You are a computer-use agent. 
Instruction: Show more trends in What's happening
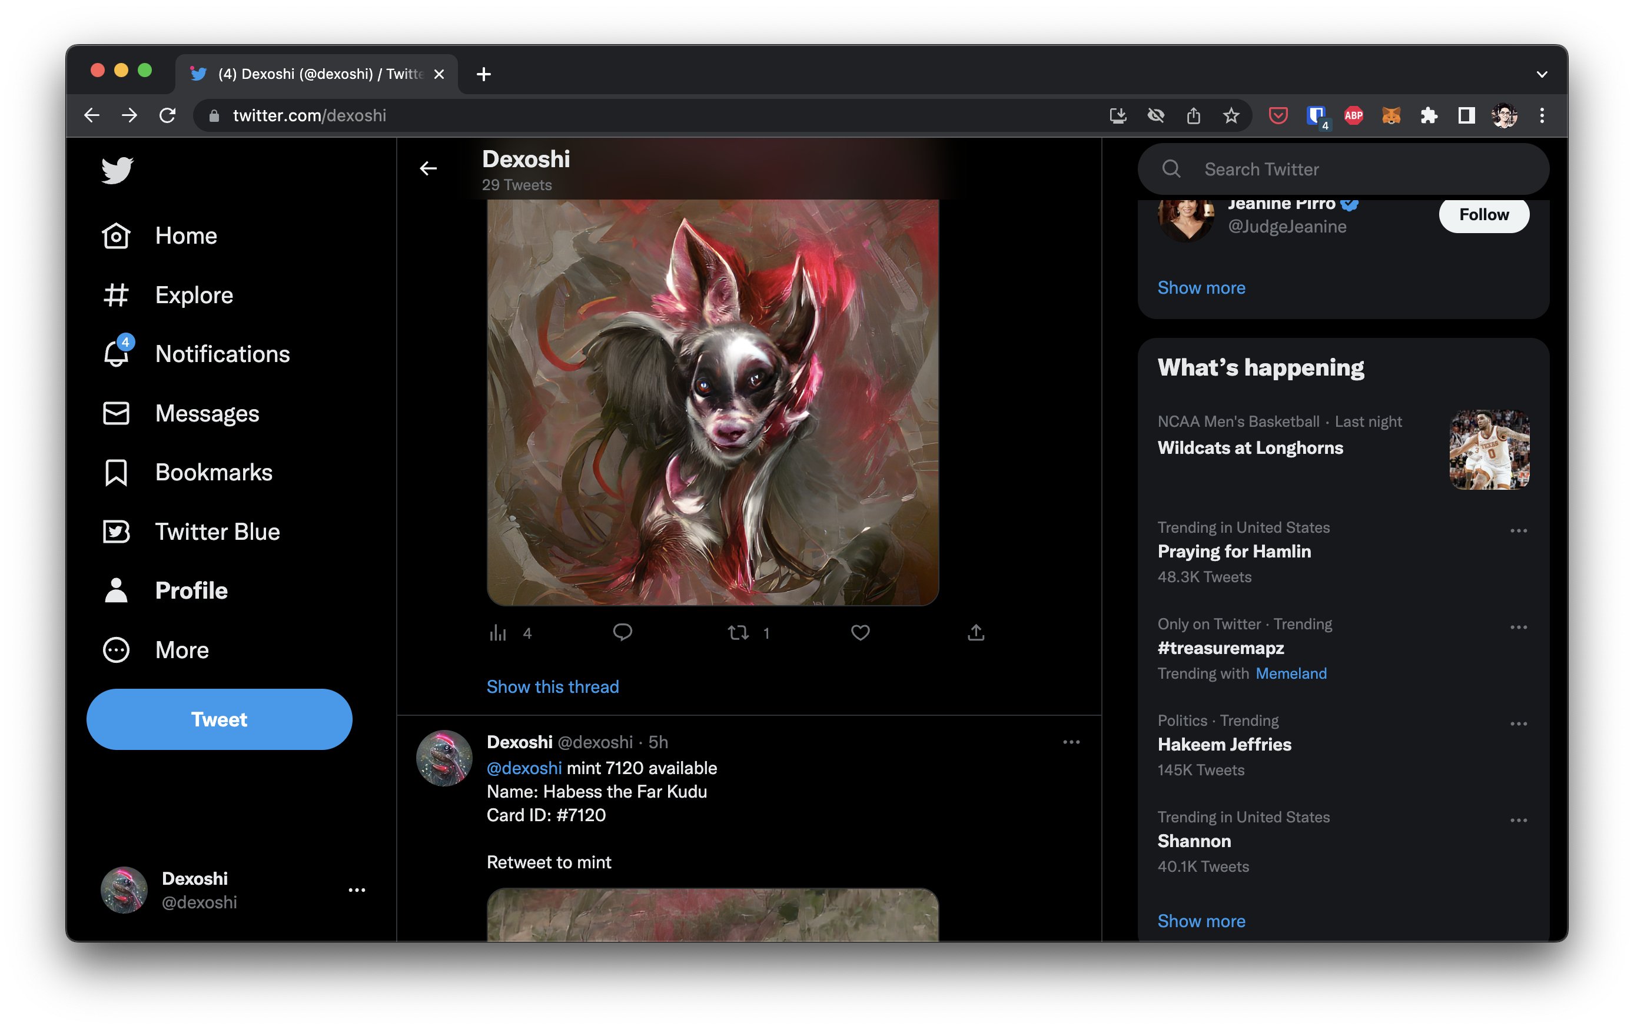coord(1201,921)
